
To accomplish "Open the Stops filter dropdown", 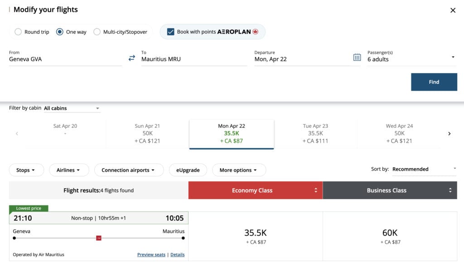I will click(26, 170).
